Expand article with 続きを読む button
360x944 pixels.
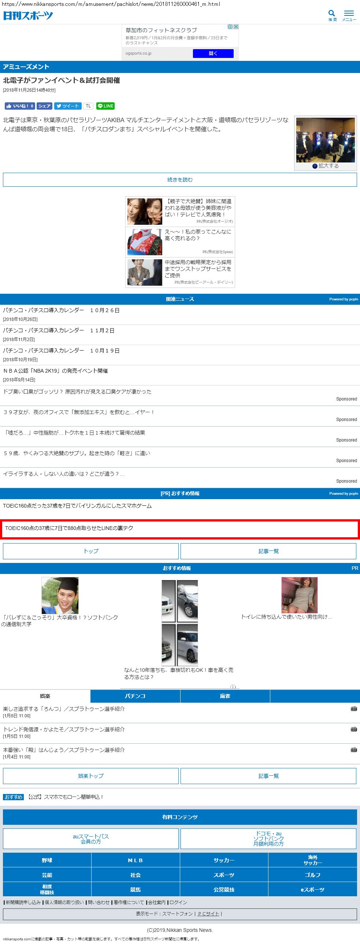[x=180, y=180]
